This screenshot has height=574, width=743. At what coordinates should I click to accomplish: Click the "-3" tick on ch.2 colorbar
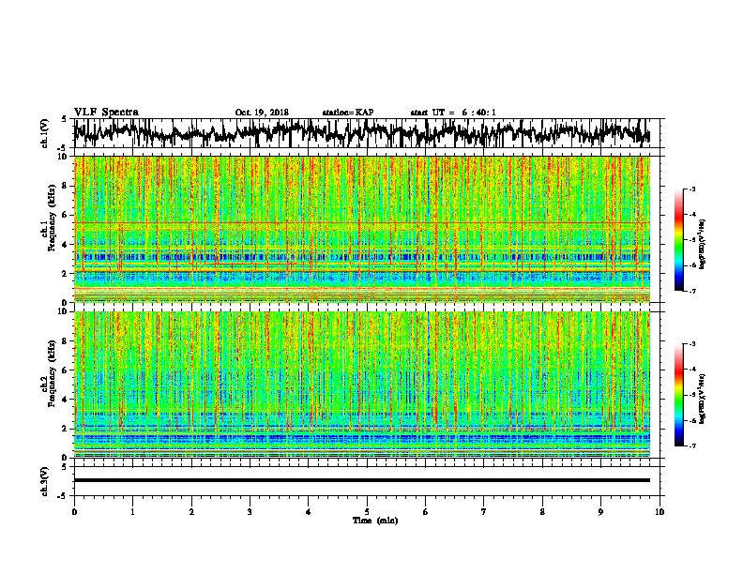tap(691, 344)
